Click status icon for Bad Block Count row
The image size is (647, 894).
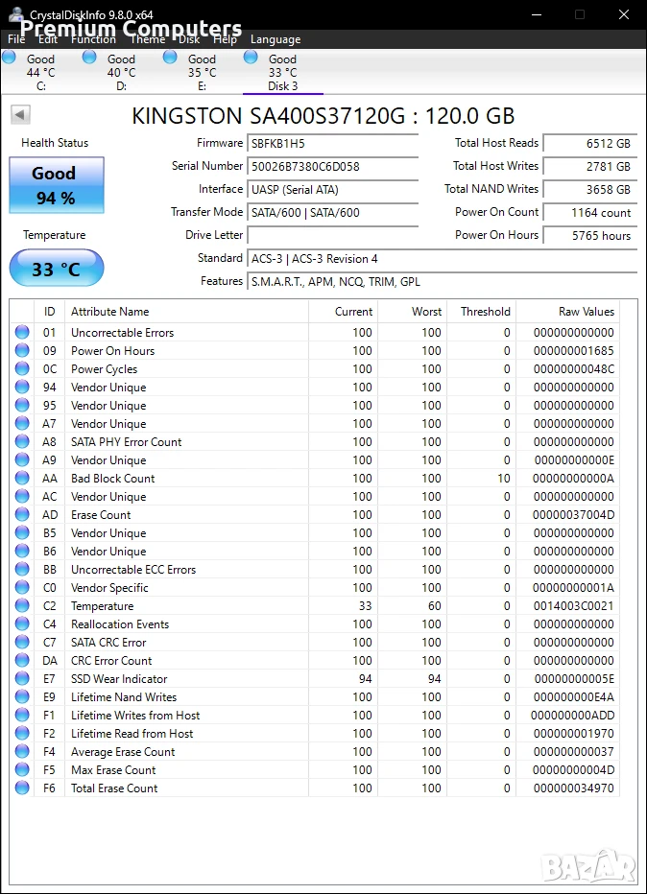pos(22,478)
